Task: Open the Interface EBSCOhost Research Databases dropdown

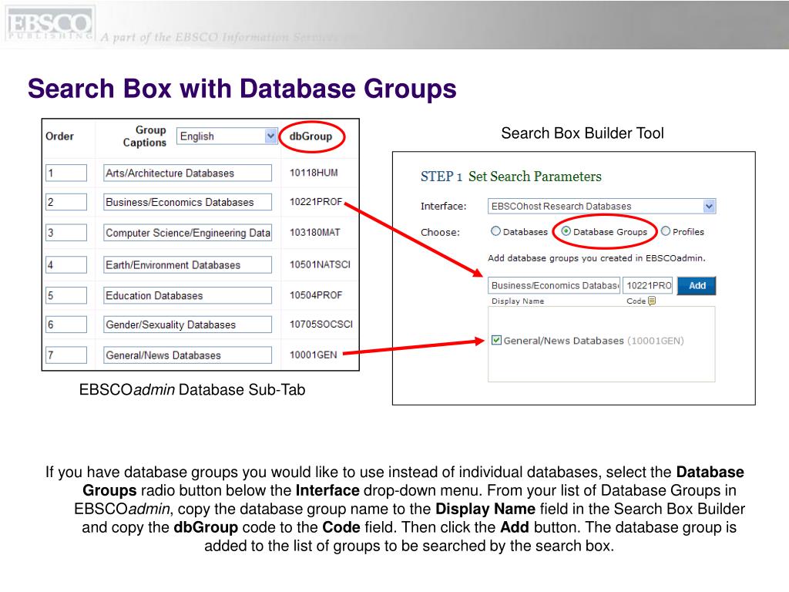Action: [x=601, y=206]
